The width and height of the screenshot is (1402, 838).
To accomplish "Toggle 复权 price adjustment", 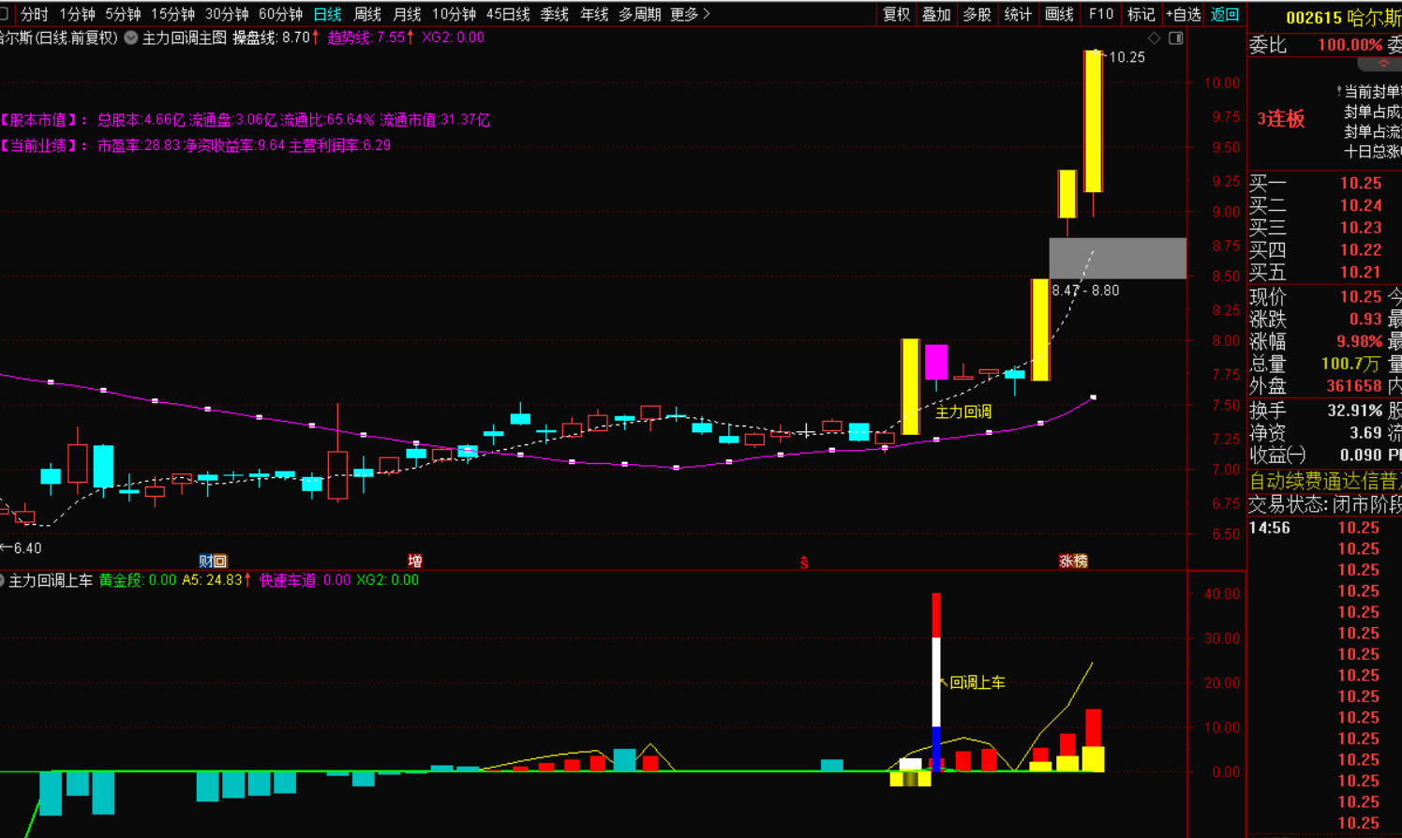I will (896, 14).
